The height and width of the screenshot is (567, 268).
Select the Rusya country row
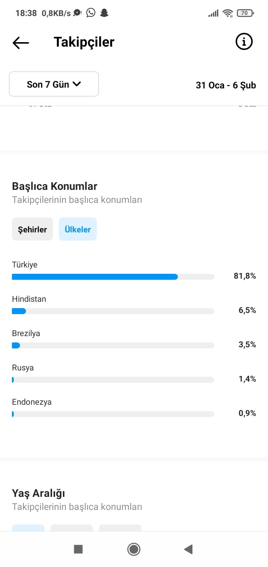pos(134,373)
